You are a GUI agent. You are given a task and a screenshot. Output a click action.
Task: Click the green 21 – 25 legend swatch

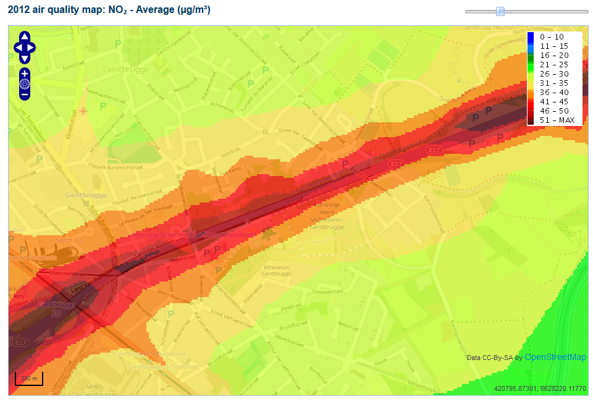[531, 64]
